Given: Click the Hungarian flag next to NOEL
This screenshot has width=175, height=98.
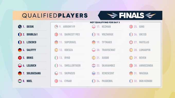Looking at the screenshot, I should pyautogui.click(x=20, y=81).
